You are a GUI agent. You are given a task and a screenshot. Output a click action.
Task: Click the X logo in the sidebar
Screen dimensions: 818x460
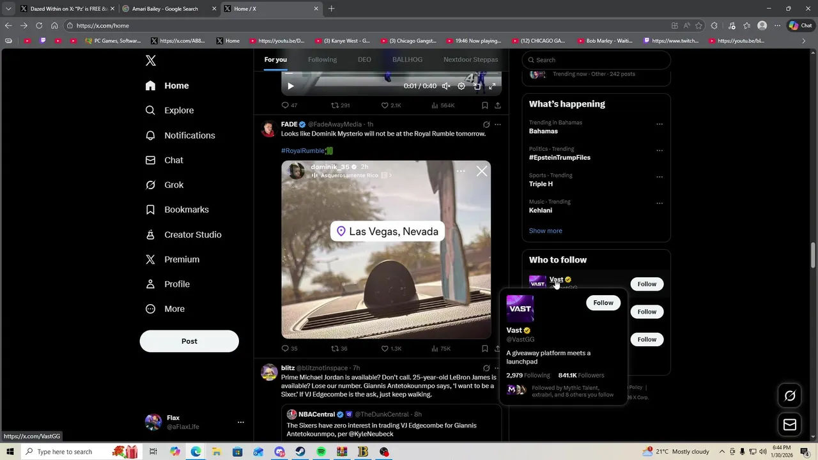coord(151,61)
